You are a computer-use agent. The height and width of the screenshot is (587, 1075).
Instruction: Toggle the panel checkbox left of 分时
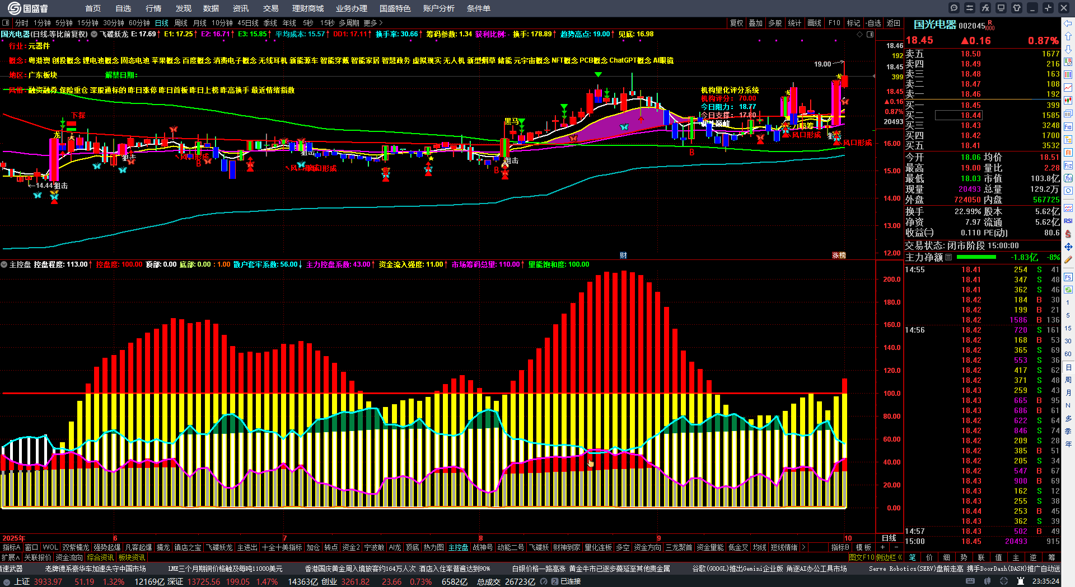pos(6,23)
